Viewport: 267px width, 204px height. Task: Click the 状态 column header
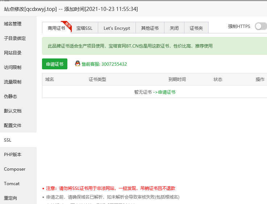(x=218, y=79)
